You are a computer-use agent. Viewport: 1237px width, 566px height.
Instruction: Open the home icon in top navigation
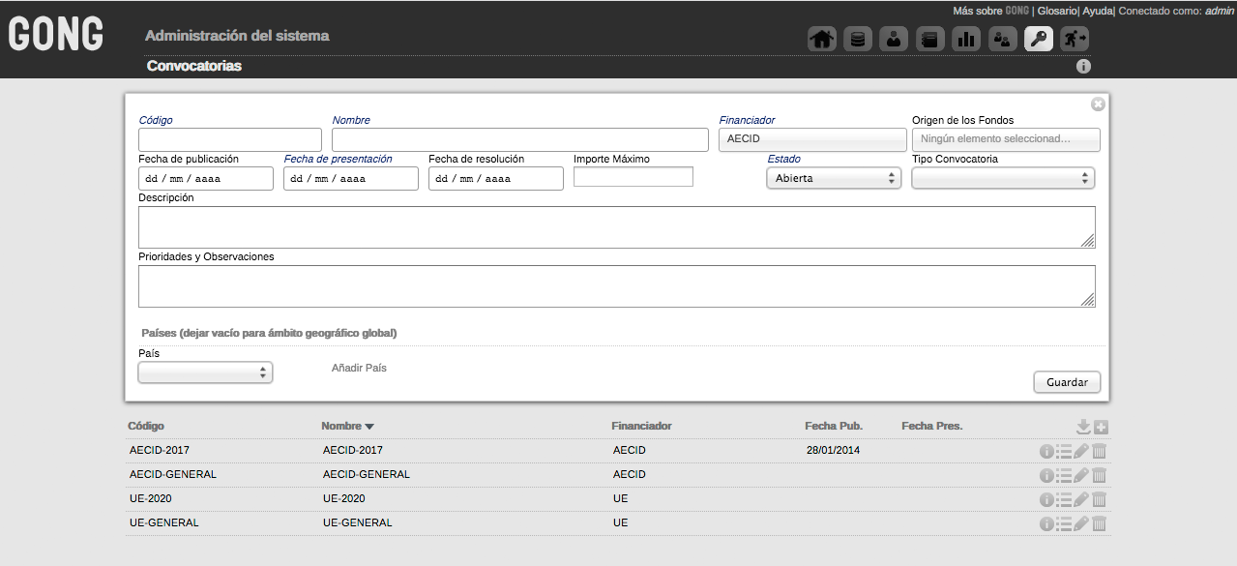(x=822, y=40)
